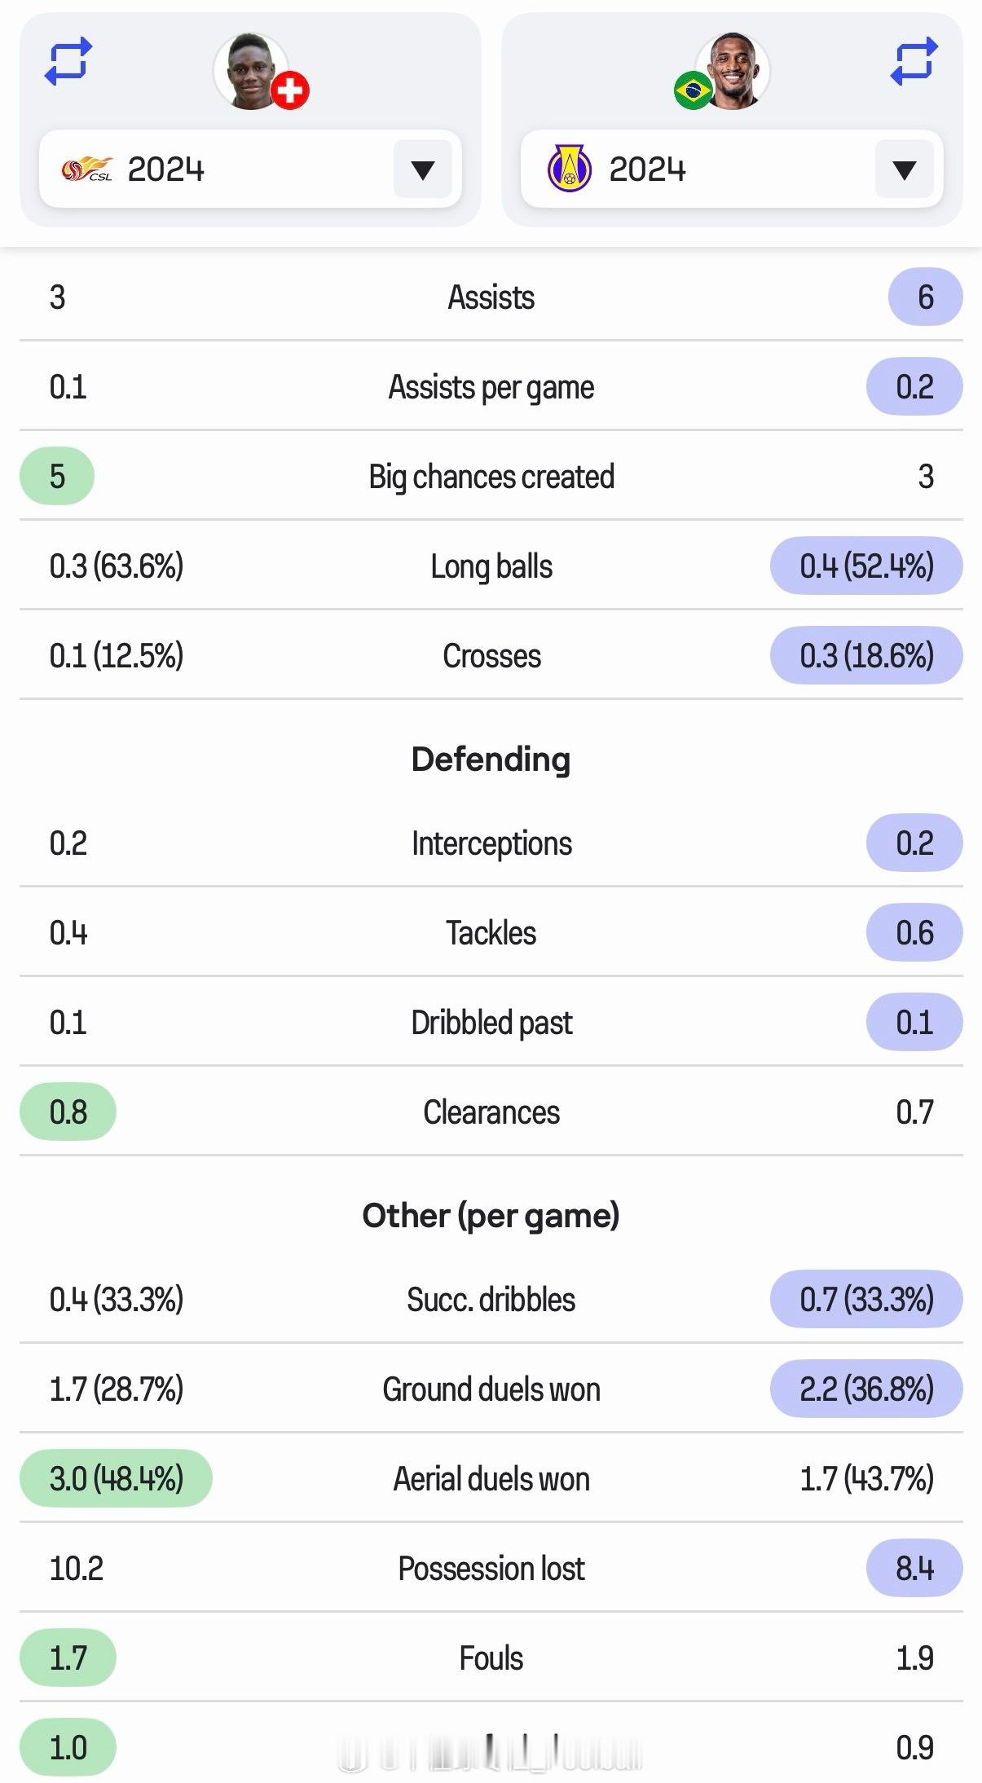Select the Assists stat row label
982x1783 pixels.
pos(491,297)
